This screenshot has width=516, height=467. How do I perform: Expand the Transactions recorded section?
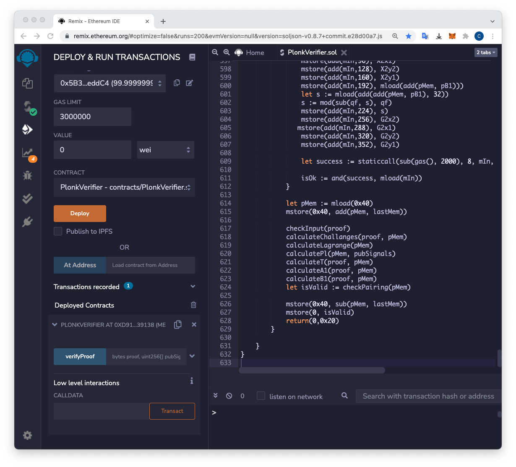(x=193, y=287)
